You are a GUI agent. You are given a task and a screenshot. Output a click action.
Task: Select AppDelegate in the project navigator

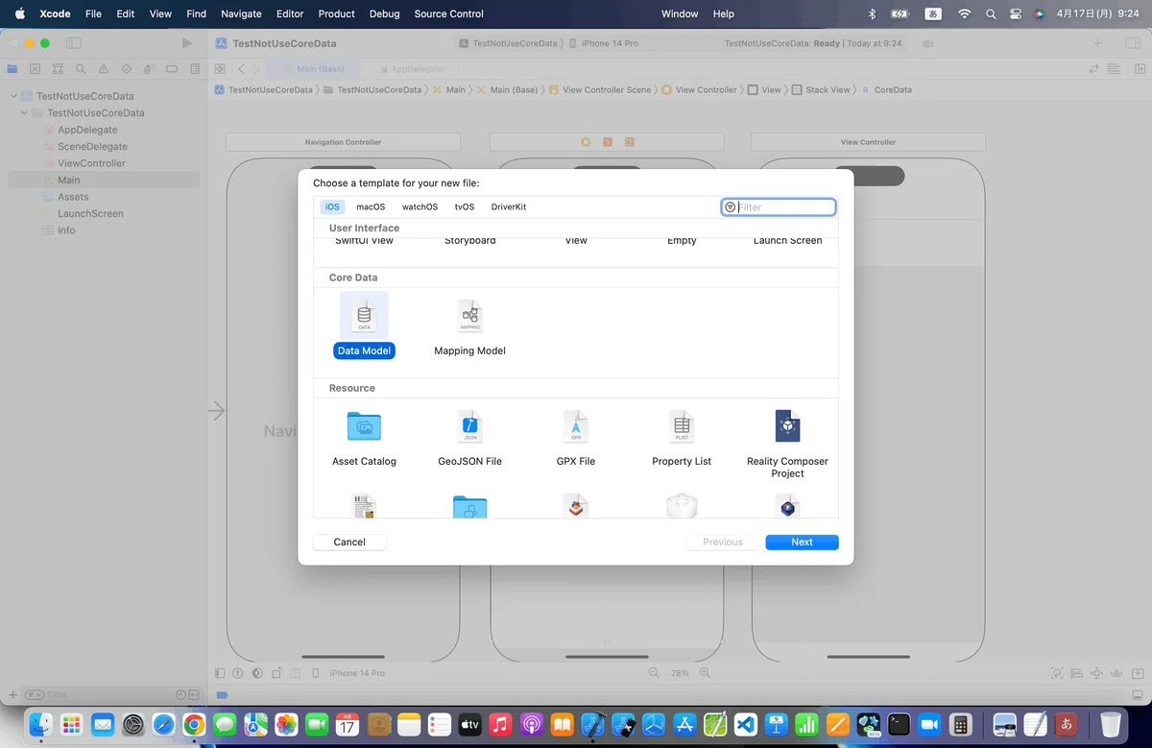pyautogui.click(x=86, y=130)
